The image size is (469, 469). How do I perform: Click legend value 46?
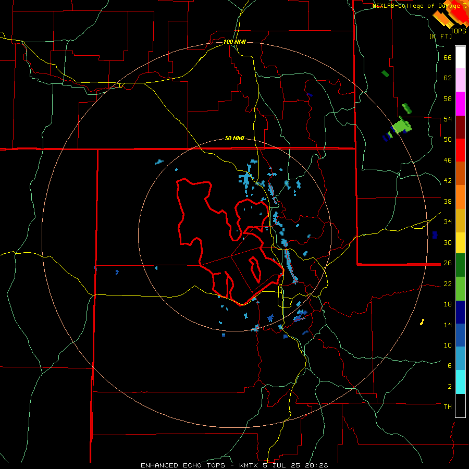click(x=448, y=160)
